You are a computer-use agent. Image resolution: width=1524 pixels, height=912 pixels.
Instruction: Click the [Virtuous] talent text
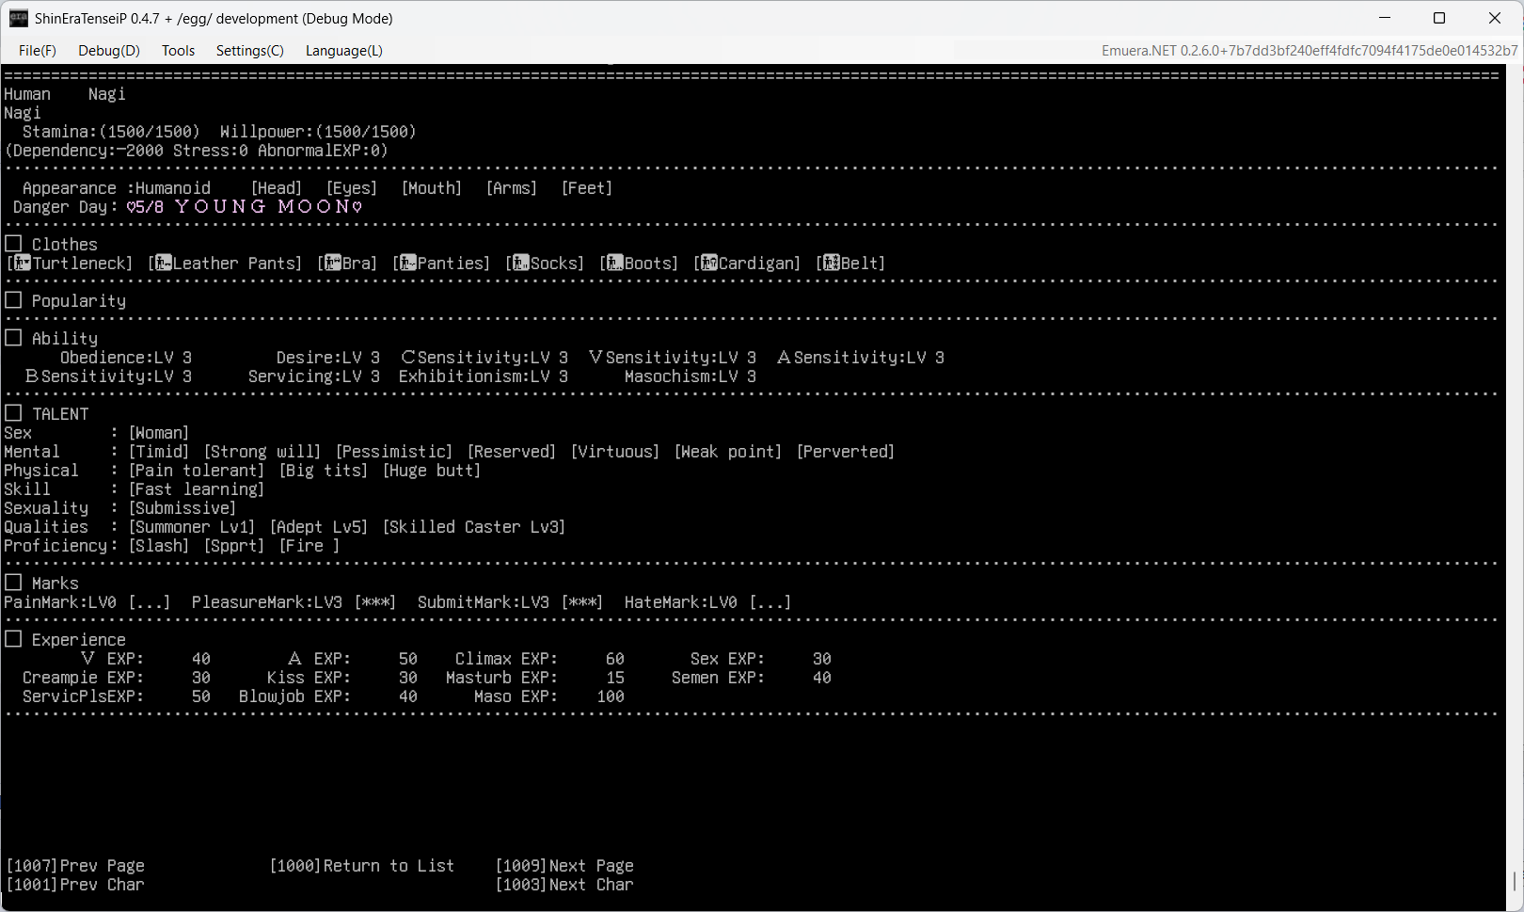[x=615, y=452]
